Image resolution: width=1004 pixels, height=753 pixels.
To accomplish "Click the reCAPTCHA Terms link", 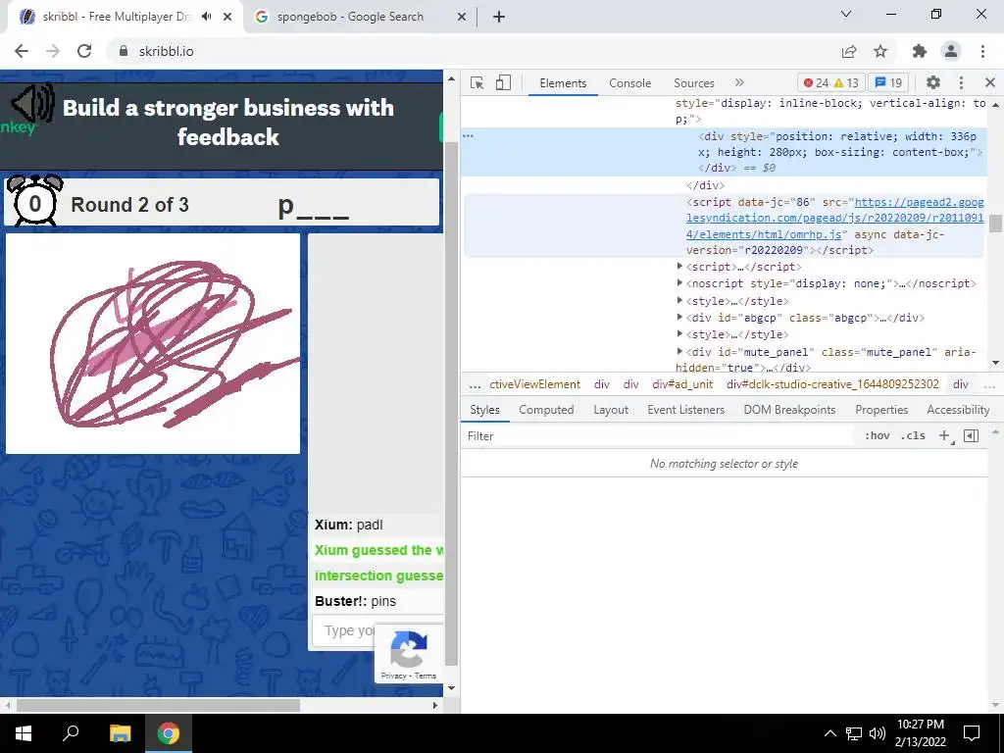I will [426, 676].
